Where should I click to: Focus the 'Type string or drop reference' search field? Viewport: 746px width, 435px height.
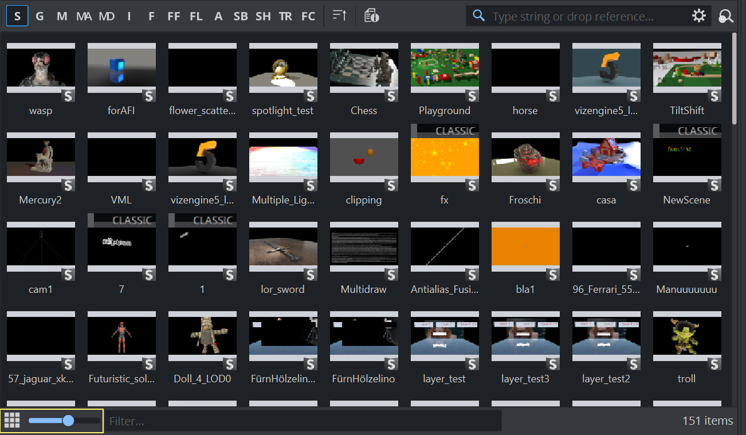click(x=587, y=16)
